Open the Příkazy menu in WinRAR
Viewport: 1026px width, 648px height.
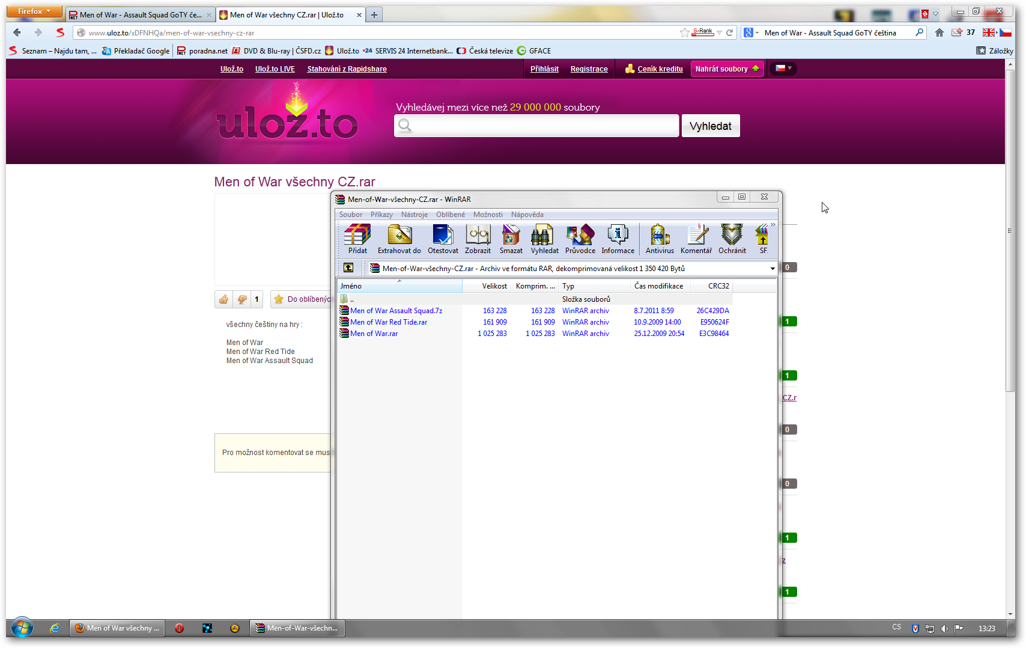point(381,215)
